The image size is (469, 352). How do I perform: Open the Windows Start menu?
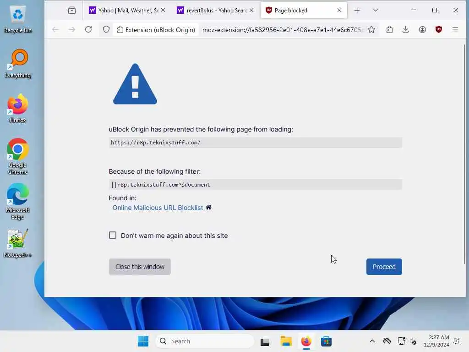click(x=143, y=341)
